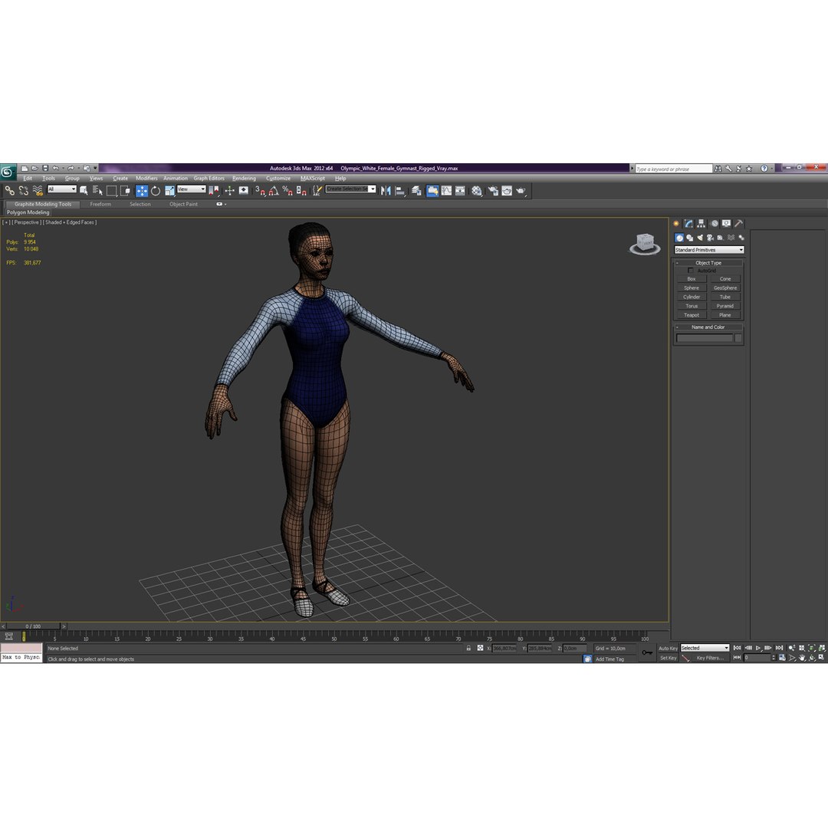Viewport: 828px width, 828px height.
Task: Click the ViewCube in the viewport
Action: 646,244
